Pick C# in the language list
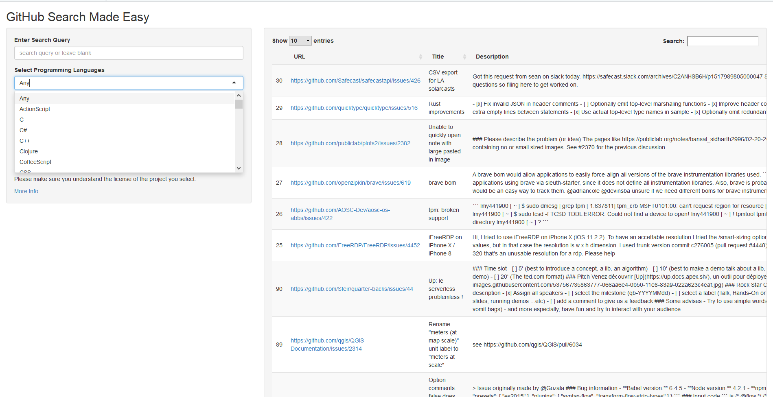This screenshot has height=397, width=773. pos(125,130)
